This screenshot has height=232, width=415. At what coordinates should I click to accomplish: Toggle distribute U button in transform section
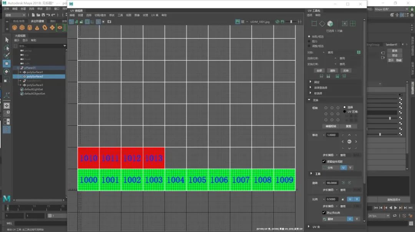click(x=343, y=168)
